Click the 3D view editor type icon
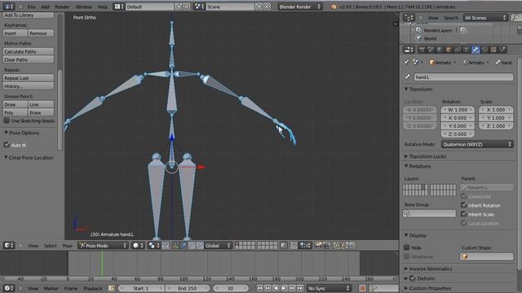Viewport: 522px width, 293px height. [9, 246]
